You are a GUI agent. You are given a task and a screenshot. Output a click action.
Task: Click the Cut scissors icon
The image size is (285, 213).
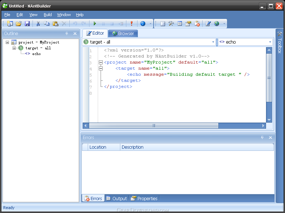click(x=38, y=24)
